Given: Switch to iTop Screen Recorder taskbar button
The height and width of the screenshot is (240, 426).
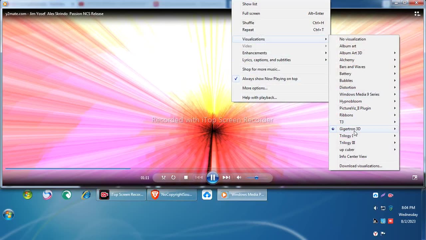Looking at the screenshot, I should [121, 195].
